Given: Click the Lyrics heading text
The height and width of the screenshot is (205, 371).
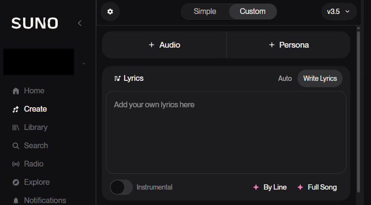Looking at the screenshot, I should pos(133,78).
